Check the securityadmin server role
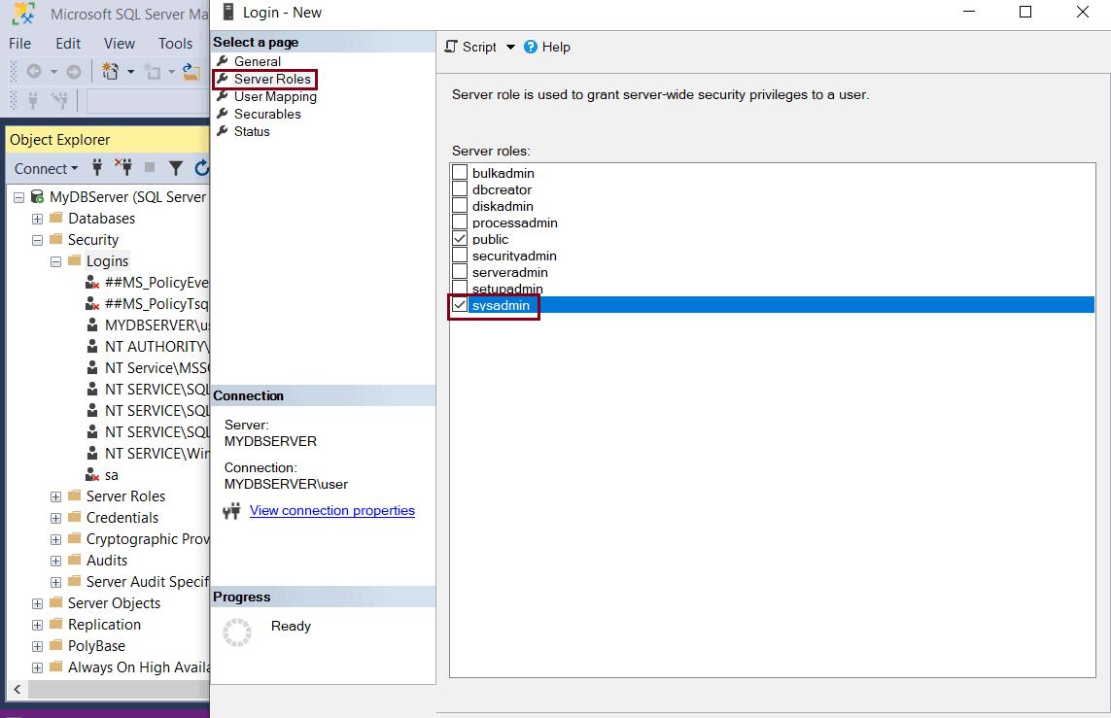1111x718 pixels. (458, 256)
